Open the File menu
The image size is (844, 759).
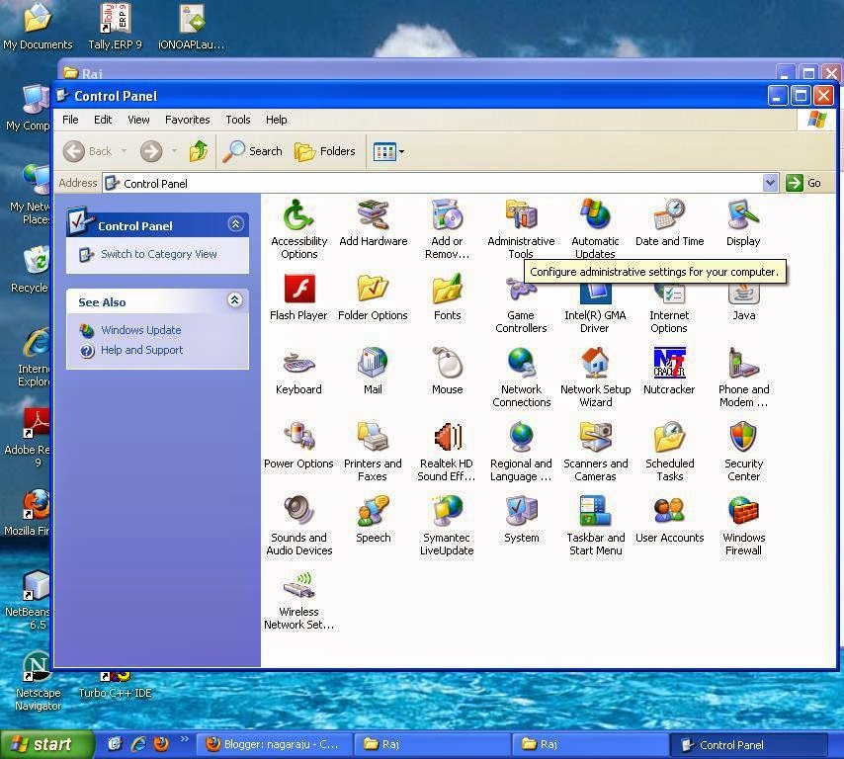[70, 120]
